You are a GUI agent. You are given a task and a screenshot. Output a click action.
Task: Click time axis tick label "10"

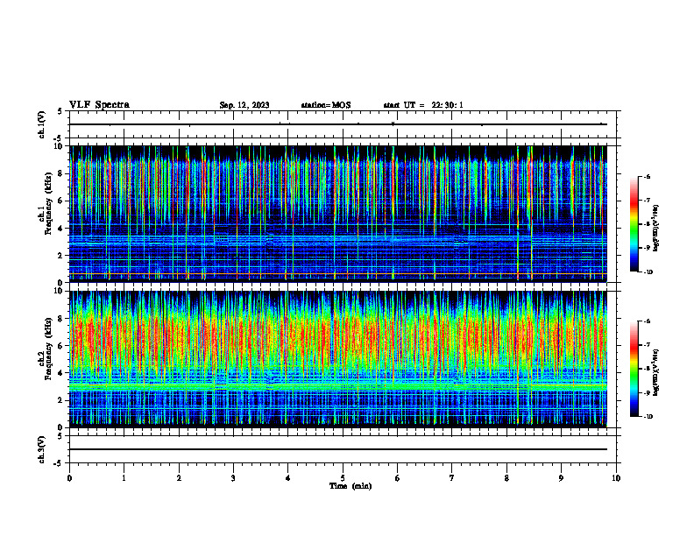click(616, 478)
